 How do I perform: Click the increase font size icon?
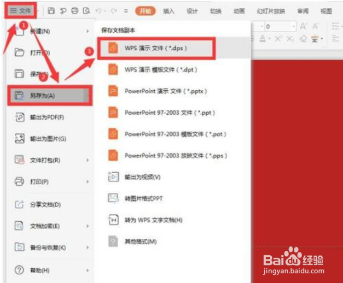tap(303, 27)
